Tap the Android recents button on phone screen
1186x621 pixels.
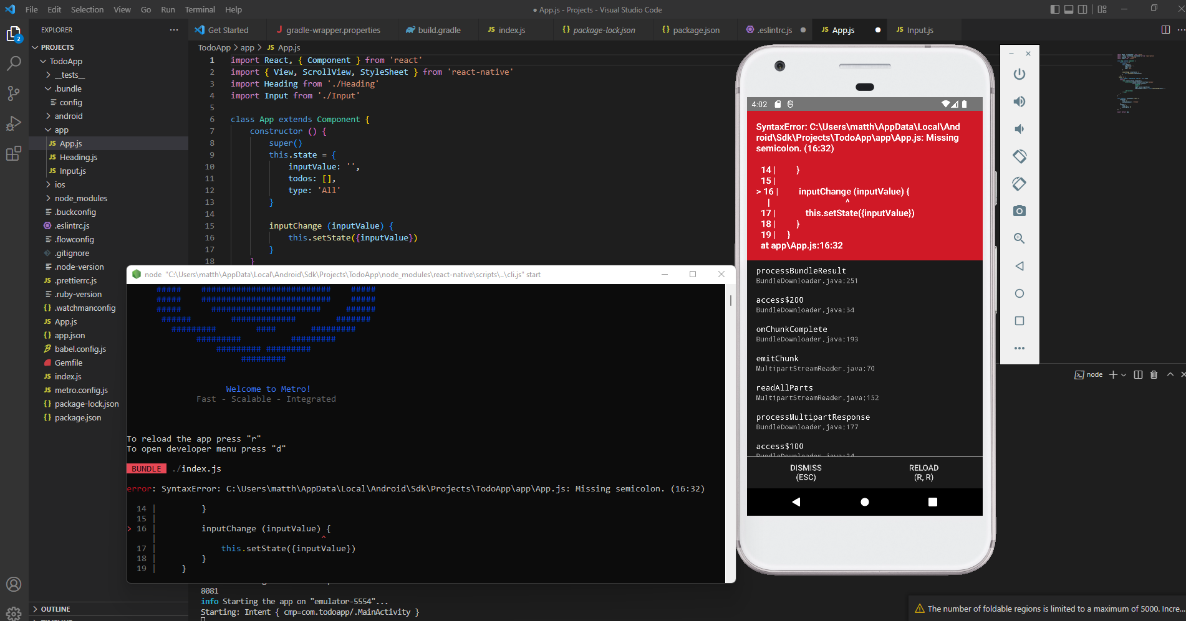click(933, 502)
